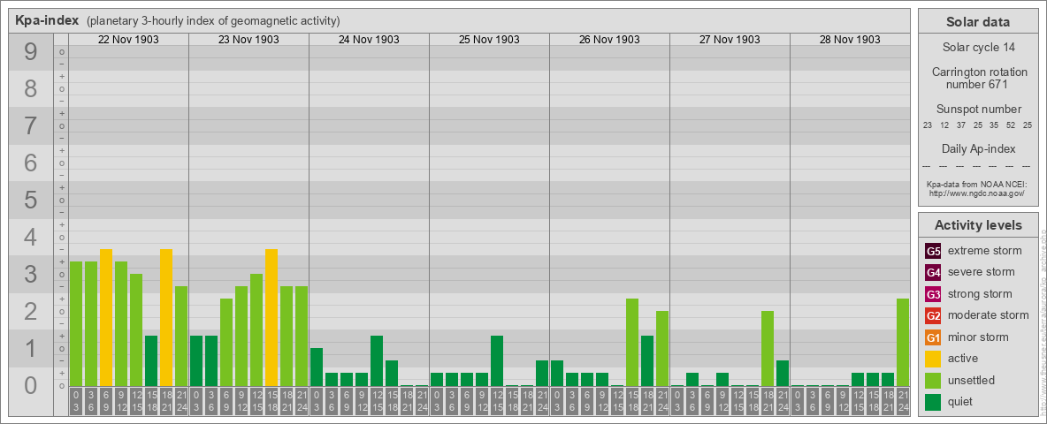The height and width of the screenshot is (424, 1047).
Task: Open the www.ngdc.noaa.gov link
Action: click(x=976, y=193)
